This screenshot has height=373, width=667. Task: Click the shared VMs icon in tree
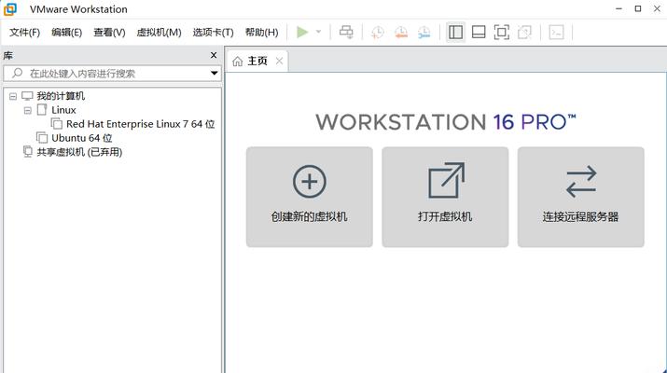(x=27, y=152)
